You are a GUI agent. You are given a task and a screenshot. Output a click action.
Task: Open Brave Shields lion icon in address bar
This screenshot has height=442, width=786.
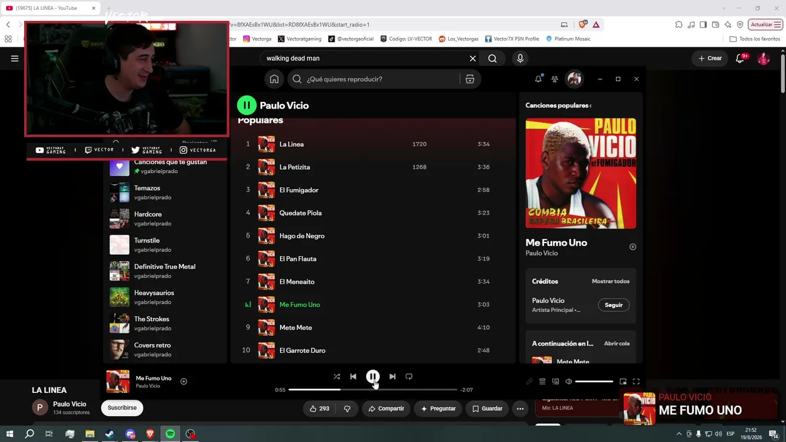(x=583, y=25)
